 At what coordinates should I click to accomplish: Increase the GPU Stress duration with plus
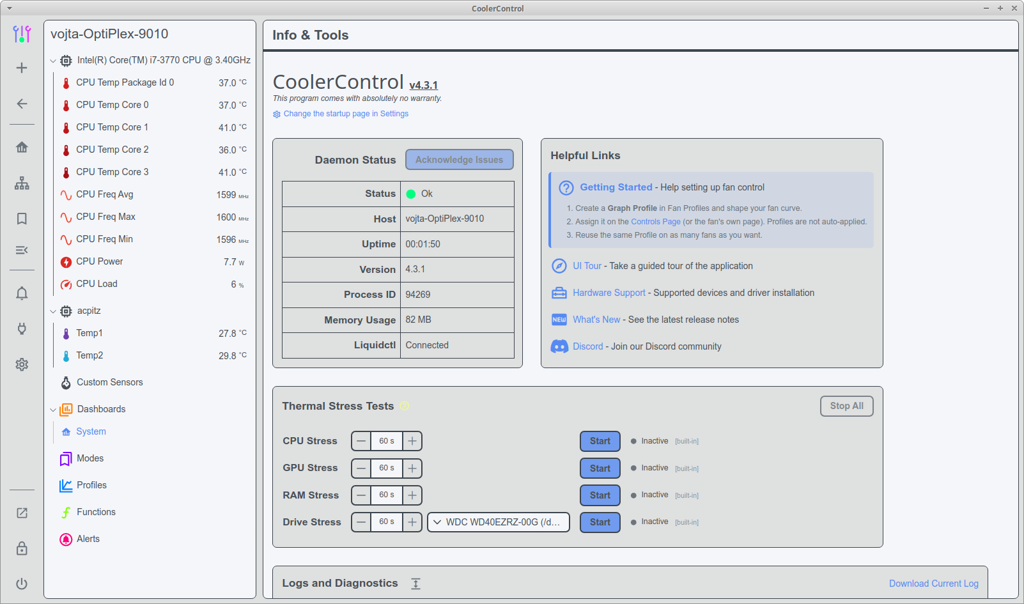(412, 468)
